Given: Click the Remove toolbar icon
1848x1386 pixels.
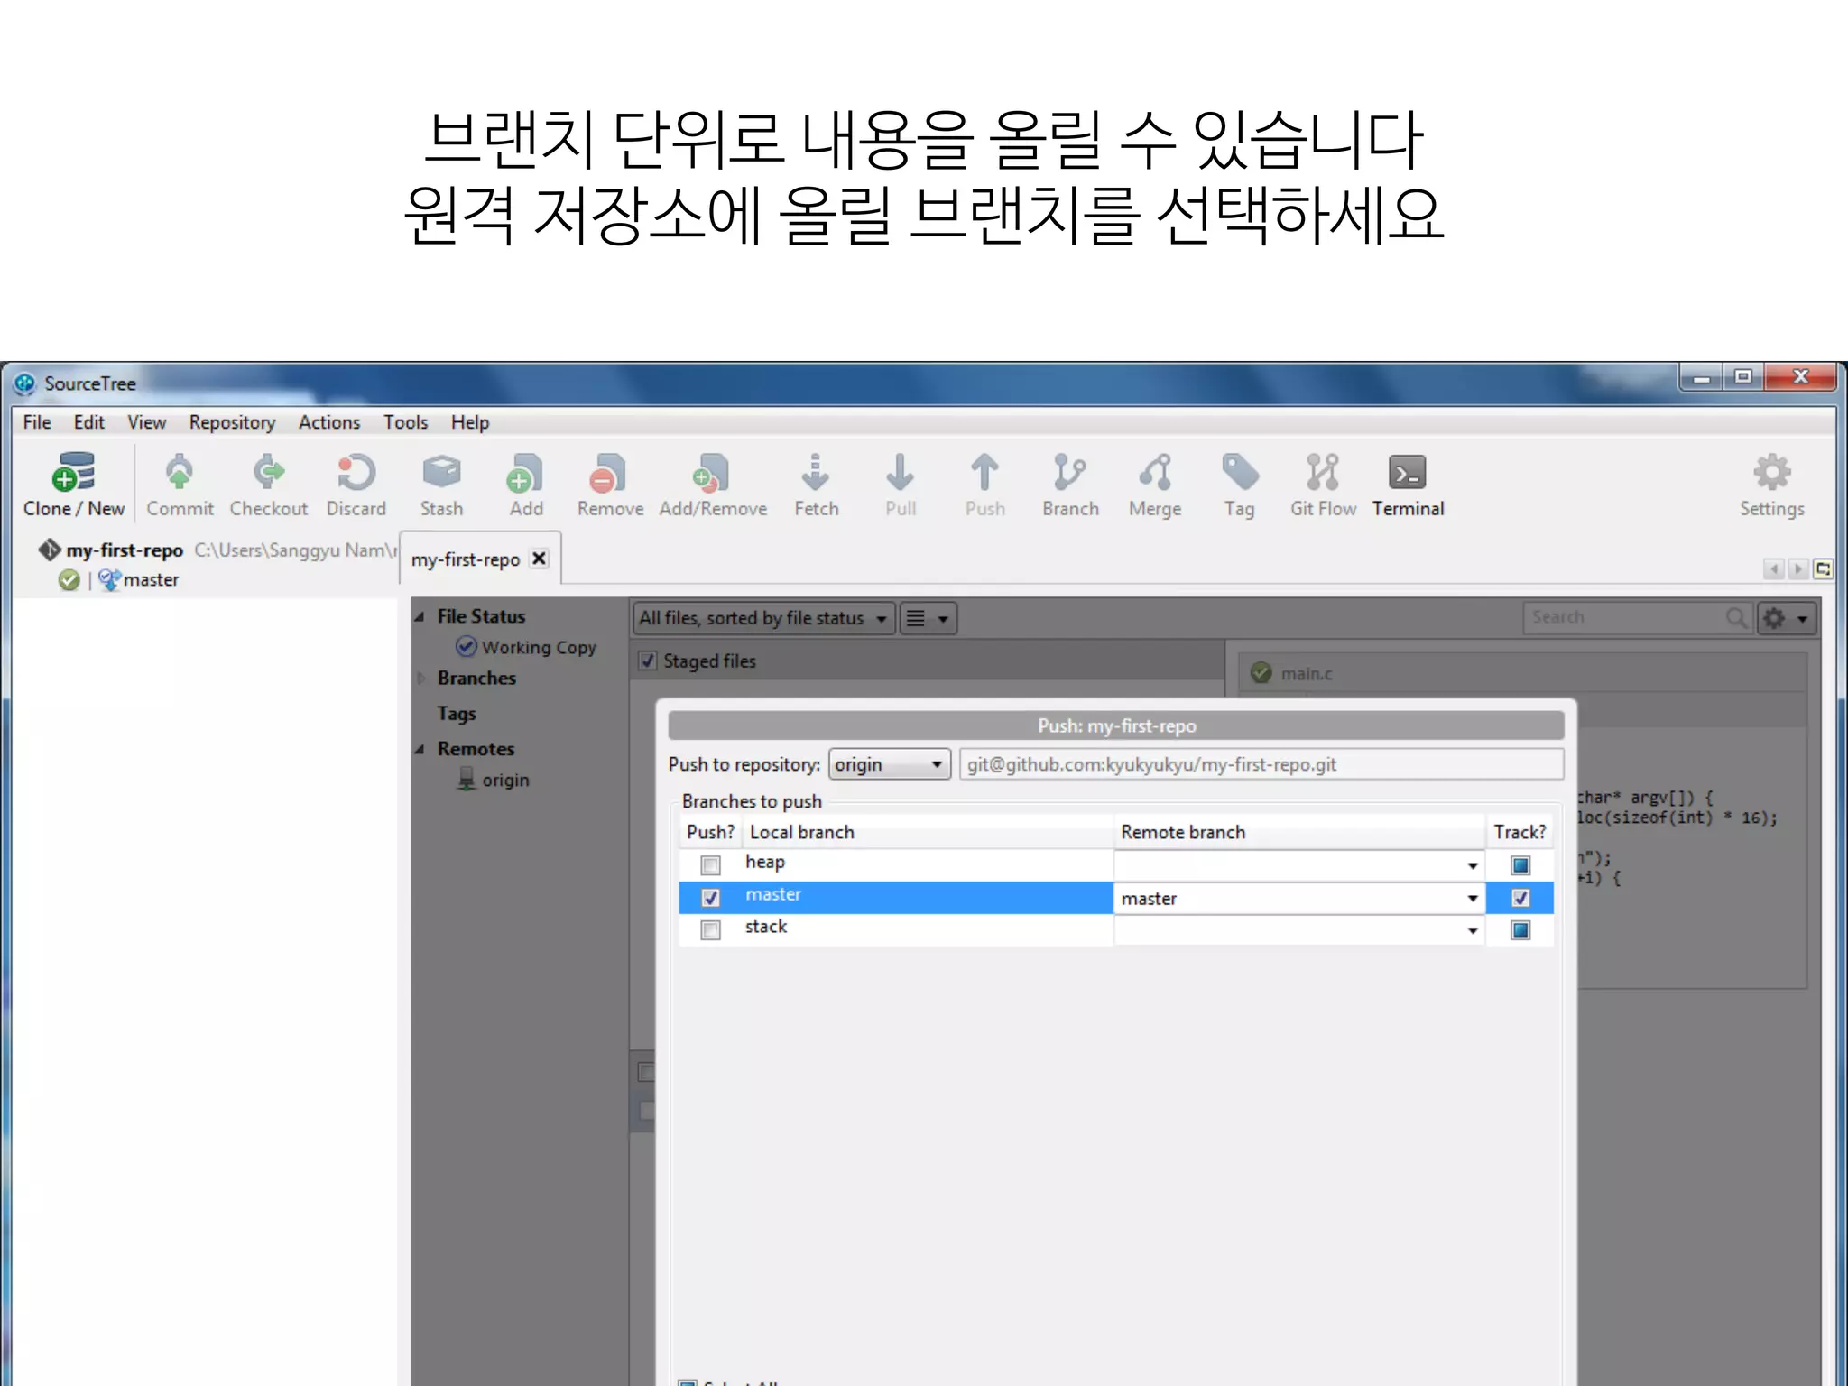Looking at the screenshot, I should [609, 473].
